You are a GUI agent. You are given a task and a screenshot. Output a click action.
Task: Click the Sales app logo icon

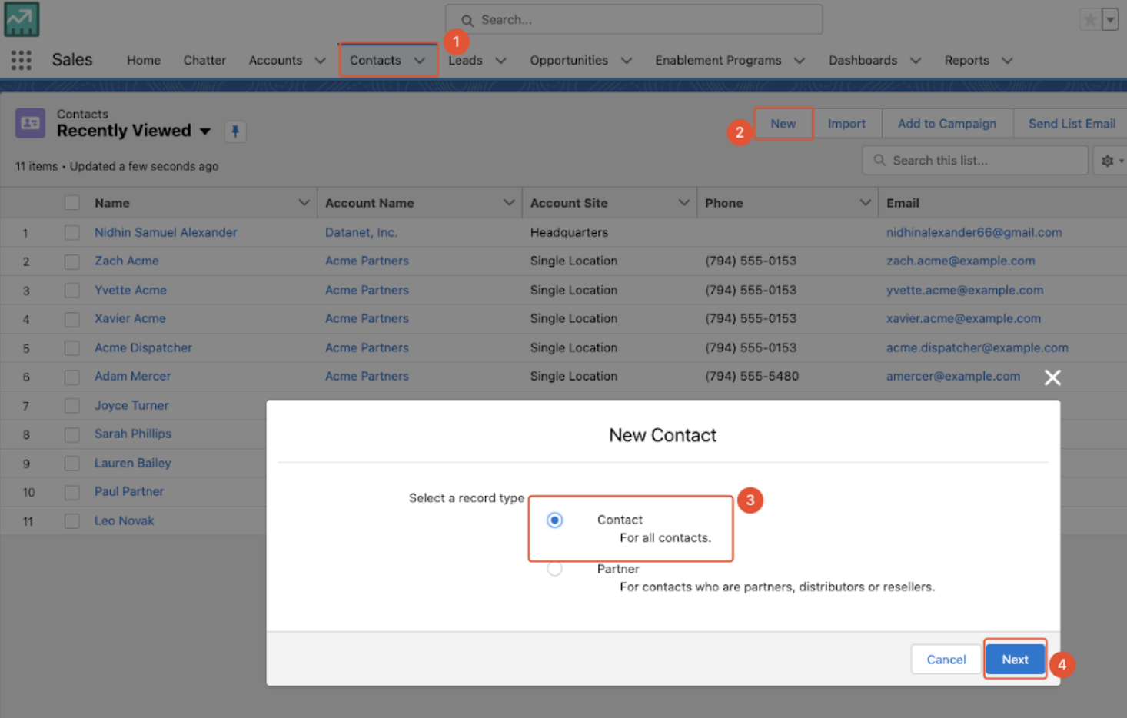[22, 20]
